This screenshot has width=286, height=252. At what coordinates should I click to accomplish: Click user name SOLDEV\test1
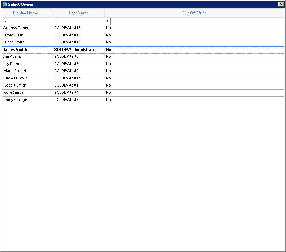66,85
